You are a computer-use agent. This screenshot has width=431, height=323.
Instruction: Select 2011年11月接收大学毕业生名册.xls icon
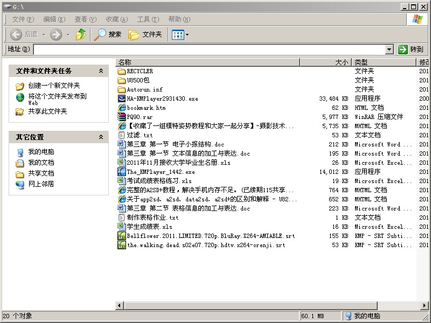122,163
